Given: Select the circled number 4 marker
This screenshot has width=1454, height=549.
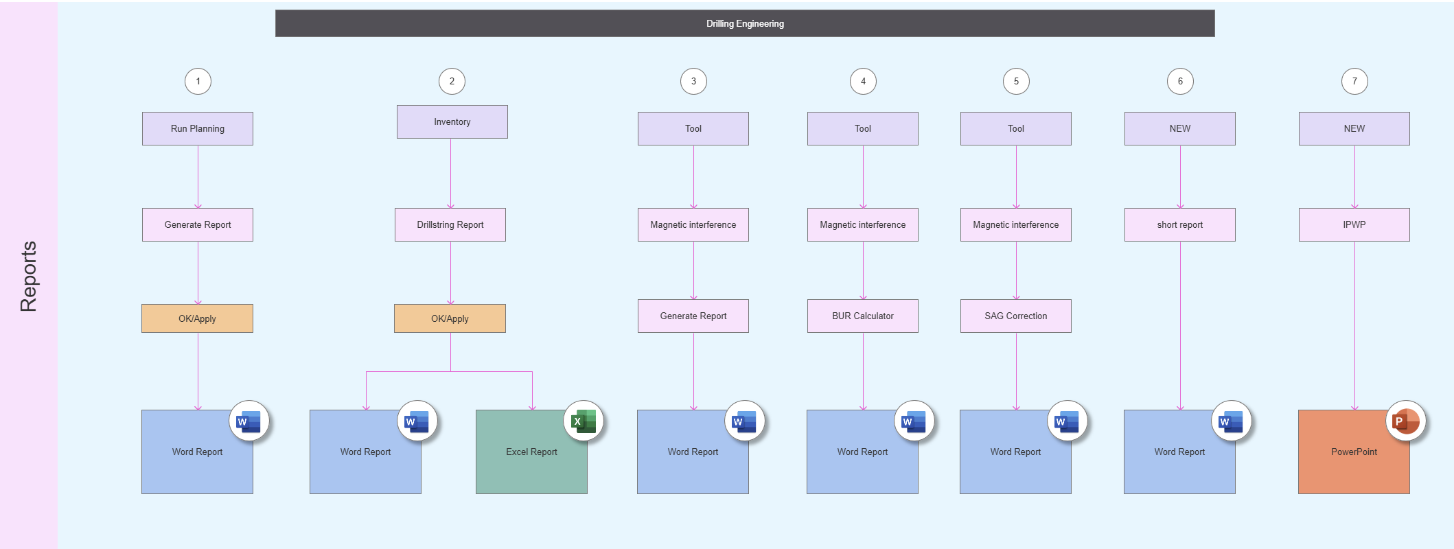Looking at the screenshot, I should (x=863, y=81).
